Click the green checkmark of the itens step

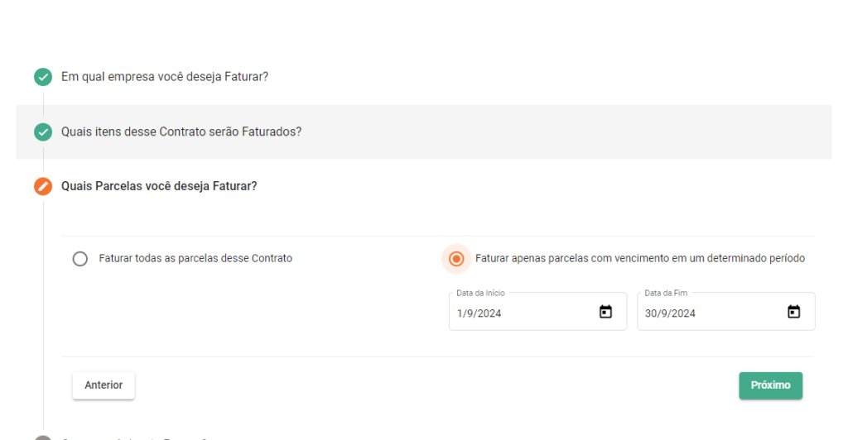tap(43, 132)
